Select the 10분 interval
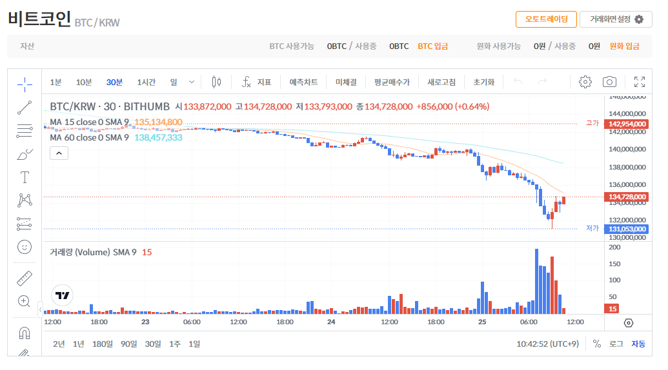 click(x=84, y=82)
